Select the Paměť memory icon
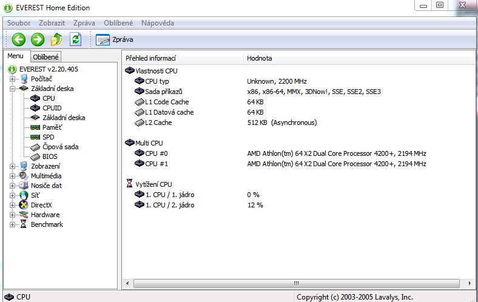The image size is (478, 302). pyautogui.click(x=35, y=127)
